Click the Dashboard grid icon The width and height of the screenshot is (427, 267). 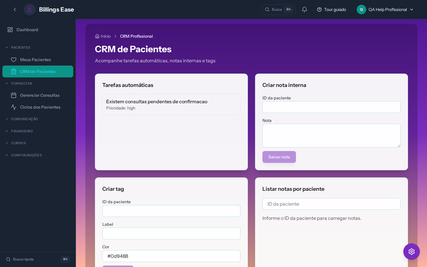(10, 30)
